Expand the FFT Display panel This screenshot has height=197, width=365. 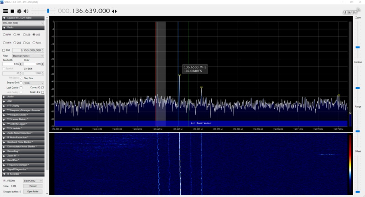pos(23,106)
